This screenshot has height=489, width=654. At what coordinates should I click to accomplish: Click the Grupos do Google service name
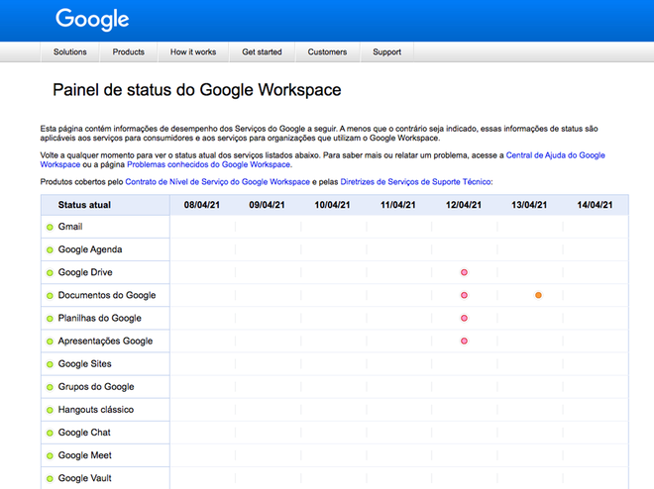coord(96,387)
